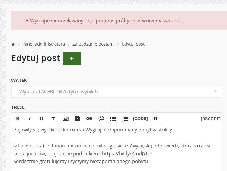Insert a YouTube video

click(x=77, y=119)
